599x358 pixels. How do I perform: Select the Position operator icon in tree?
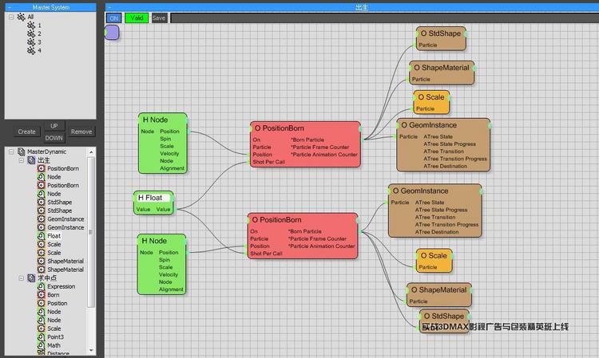42,303
